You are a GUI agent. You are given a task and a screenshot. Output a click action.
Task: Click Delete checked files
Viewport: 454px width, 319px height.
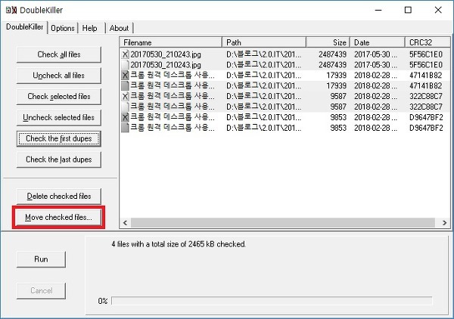pos(59,196)
